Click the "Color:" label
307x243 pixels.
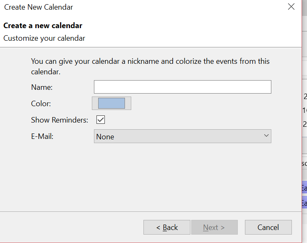tap(41, 104)
